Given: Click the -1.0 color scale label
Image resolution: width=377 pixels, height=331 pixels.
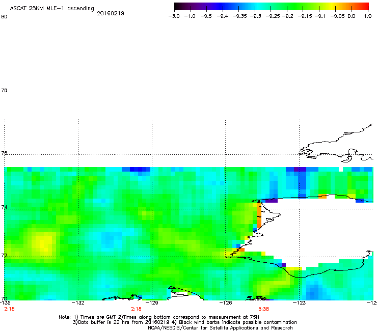Looking at the screenshot, I should [190, 16].
